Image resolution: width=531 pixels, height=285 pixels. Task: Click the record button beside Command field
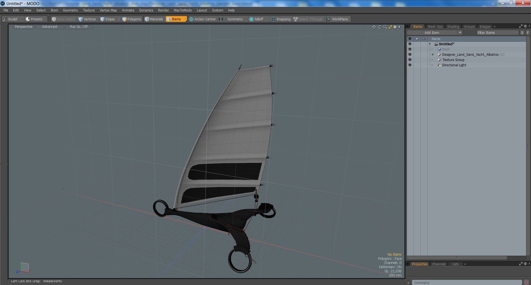[x=526, y=283]
